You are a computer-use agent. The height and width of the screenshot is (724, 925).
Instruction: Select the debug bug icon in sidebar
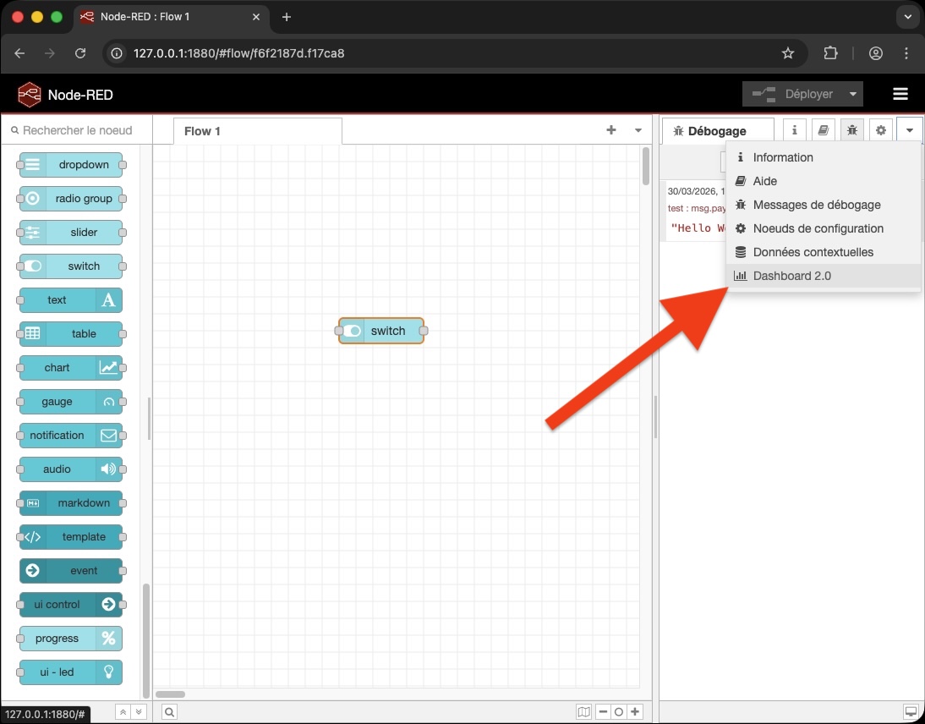851,129
